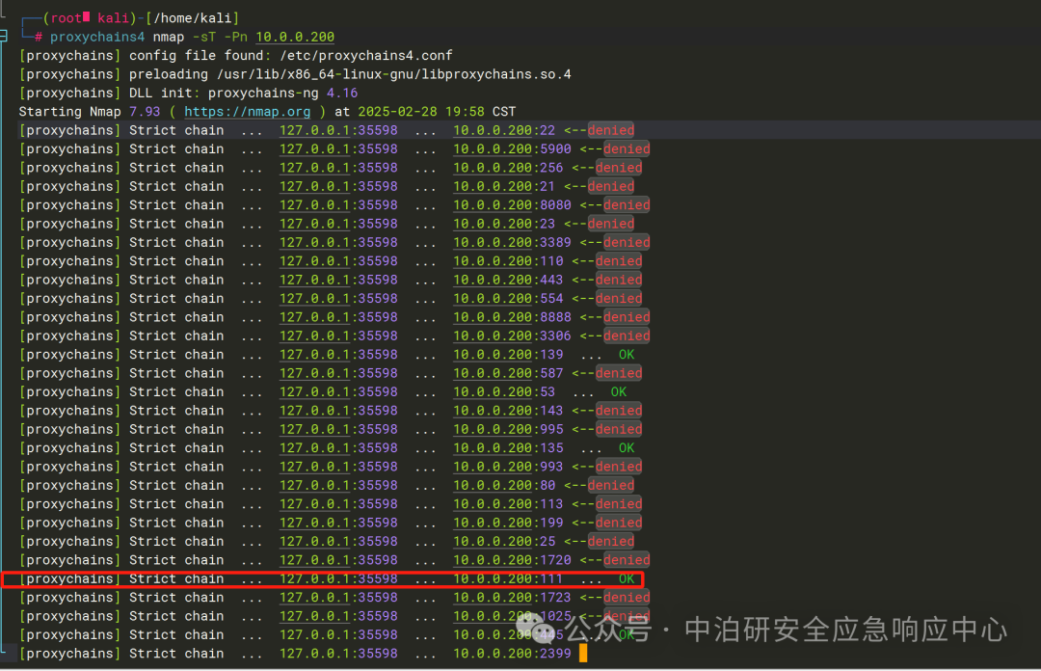Click target 10.0.0.200:1723
1041x671 pixels.
(x=512, y=598)
